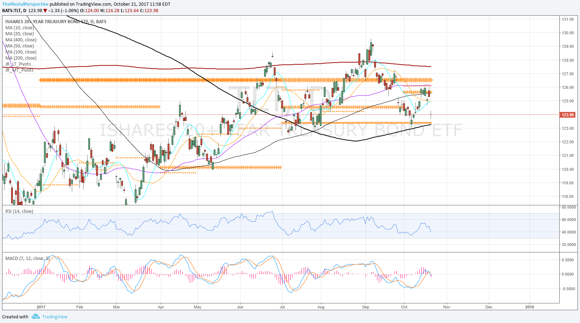
Task: Click the ISHARES 20+ YEAR TREASURY BOND ETF title
Action: (x=56, y=21)
